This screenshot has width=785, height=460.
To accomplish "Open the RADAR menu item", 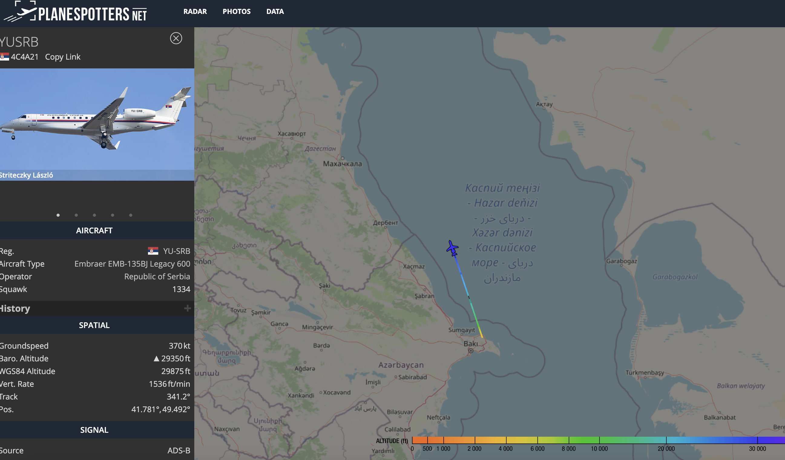I will tap(195, 11).
